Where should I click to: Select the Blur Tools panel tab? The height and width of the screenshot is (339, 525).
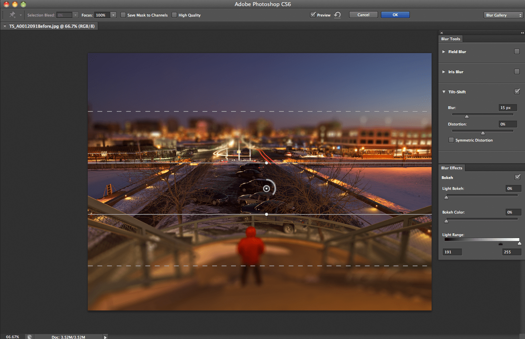(451, 39)
